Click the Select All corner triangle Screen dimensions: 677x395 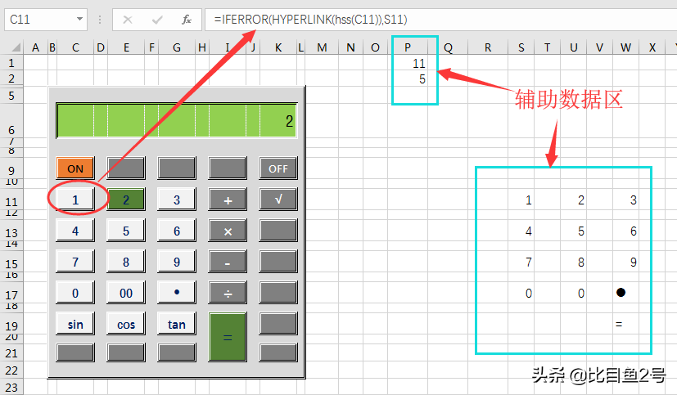[x=16, y=47]
